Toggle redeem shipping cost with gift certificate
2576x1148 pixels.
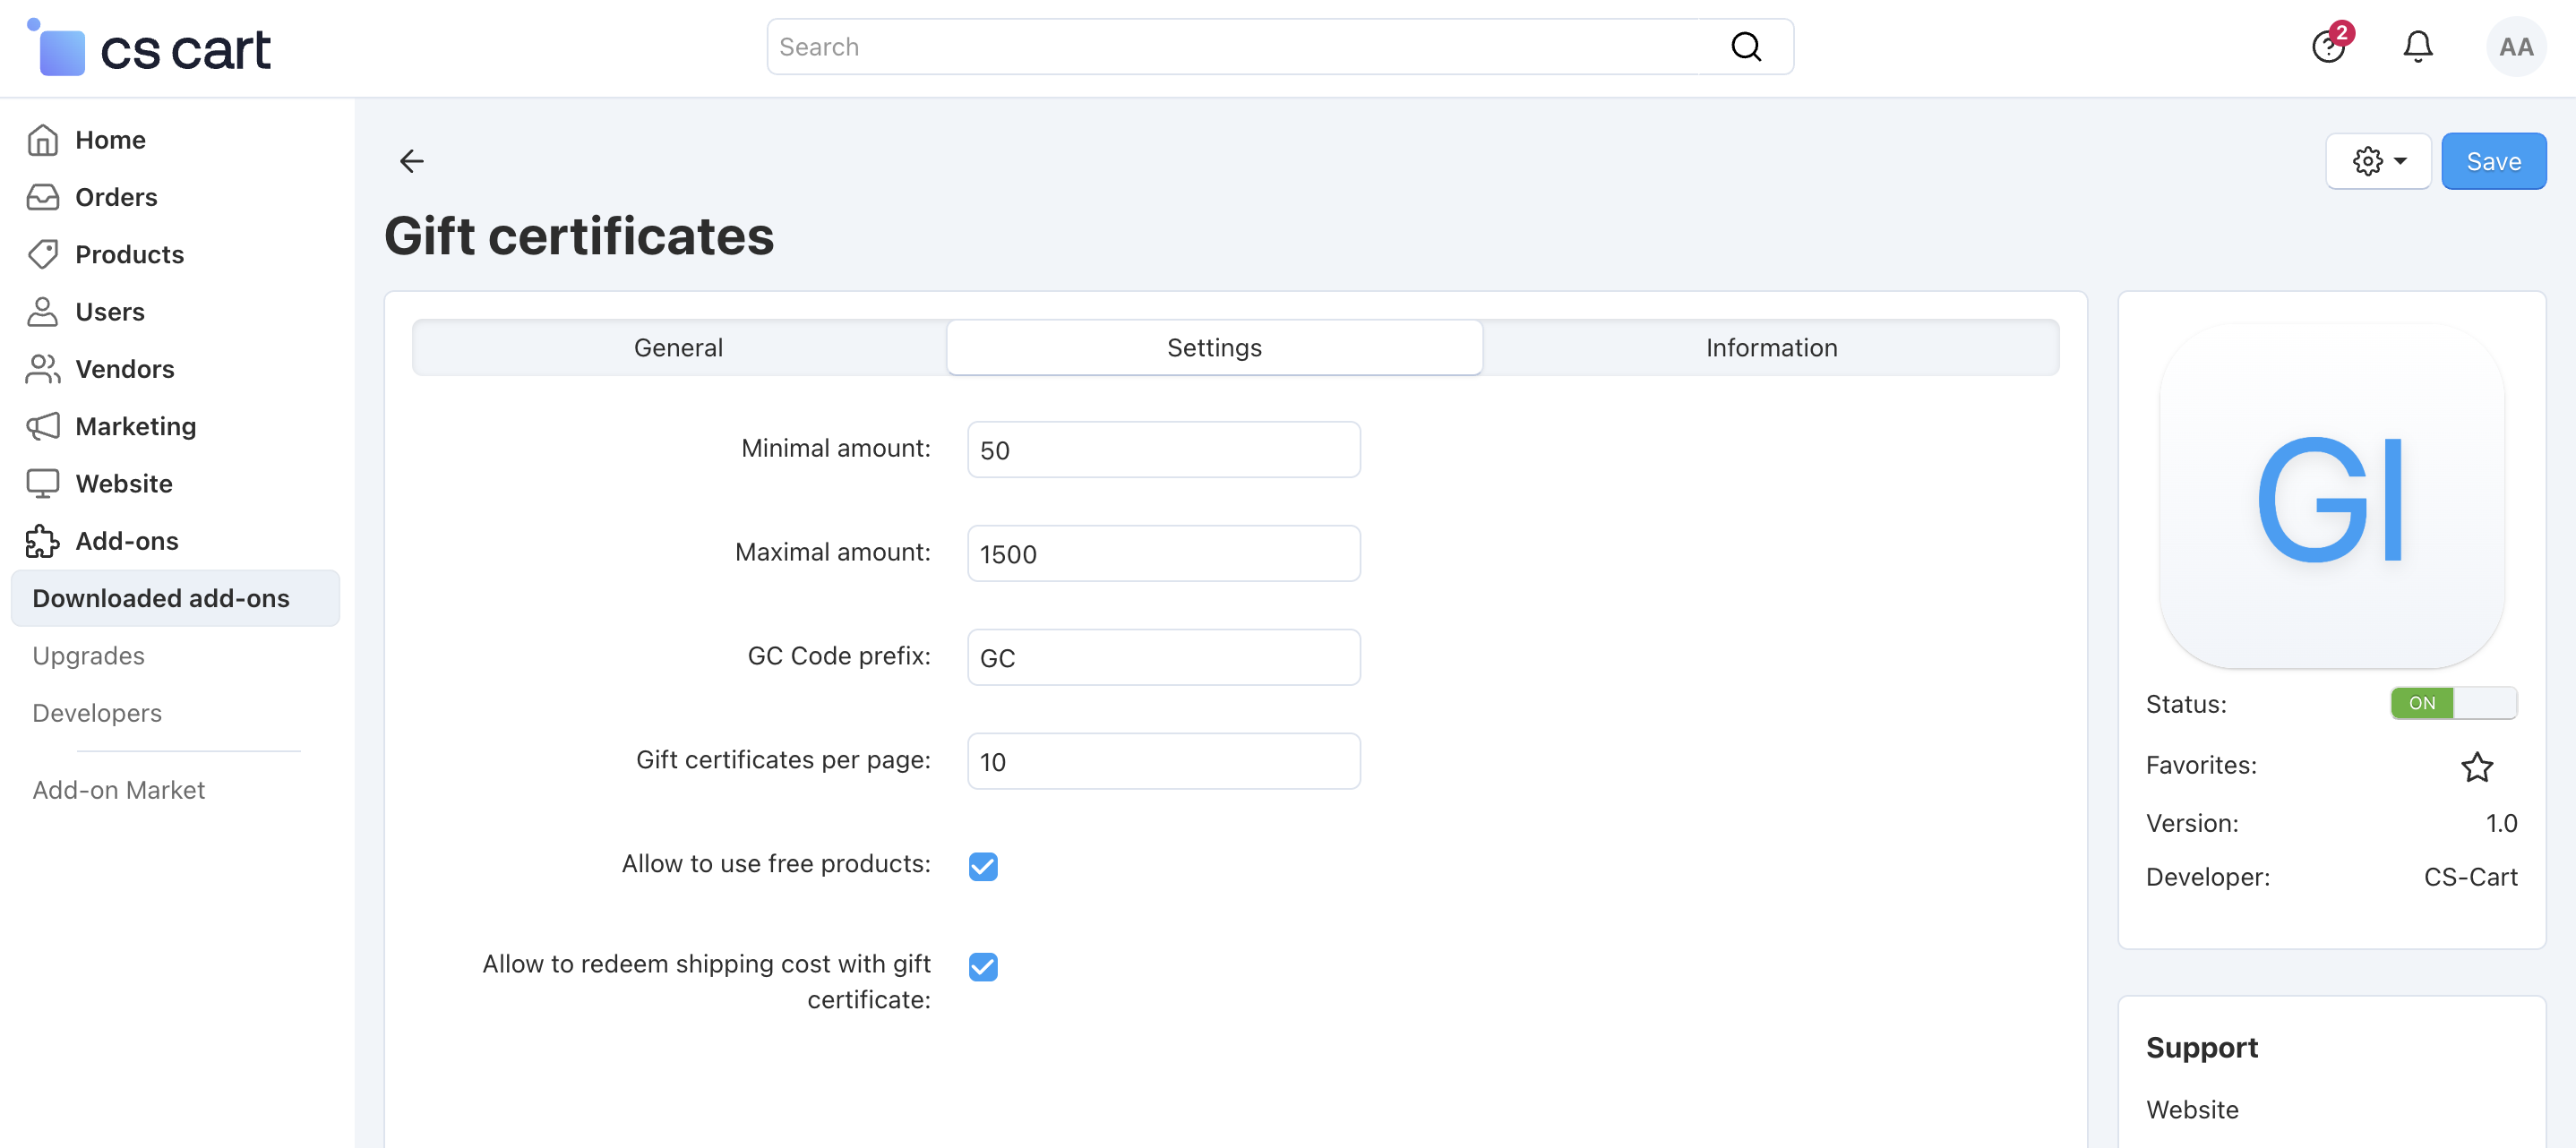983,966
